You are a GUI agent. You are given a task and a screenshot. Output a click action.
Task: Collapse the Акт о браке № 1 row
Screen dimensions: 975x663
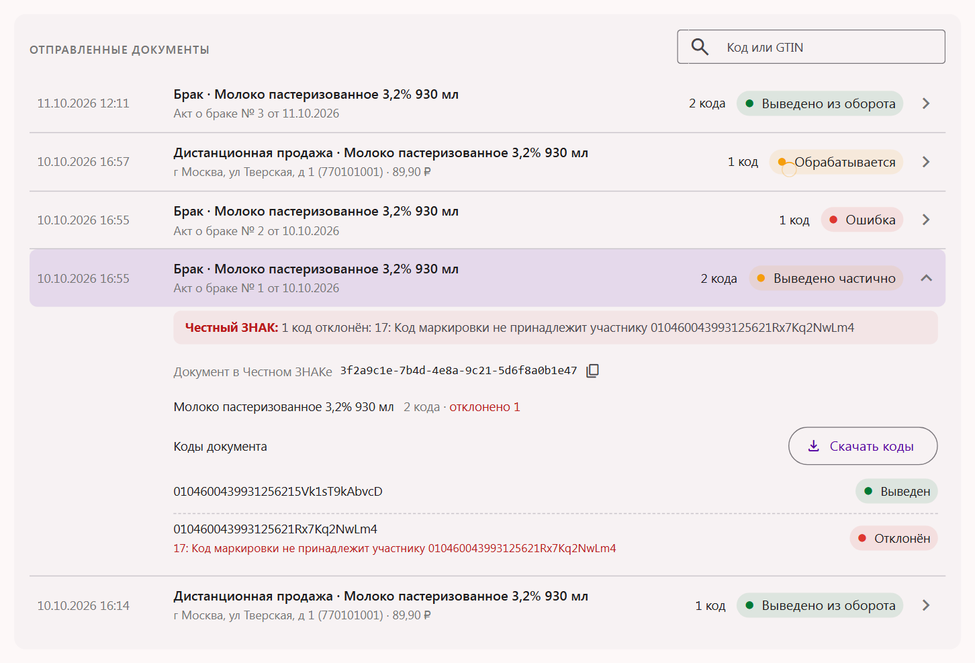pos(926,278)
